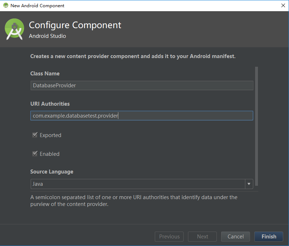Click the Previous button
This screenshot has height=246, width=289.
click(169, 237)
